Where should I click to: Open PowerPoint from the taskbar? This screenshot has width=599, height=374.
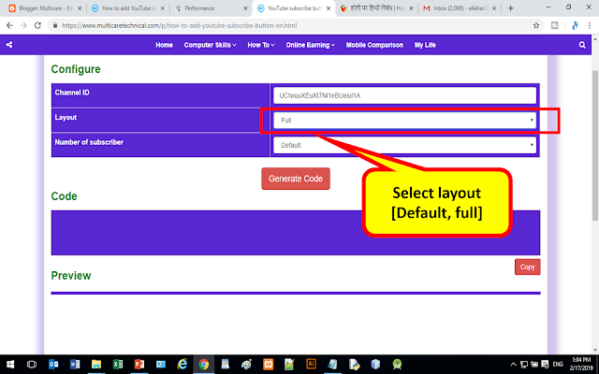[139, 365]
